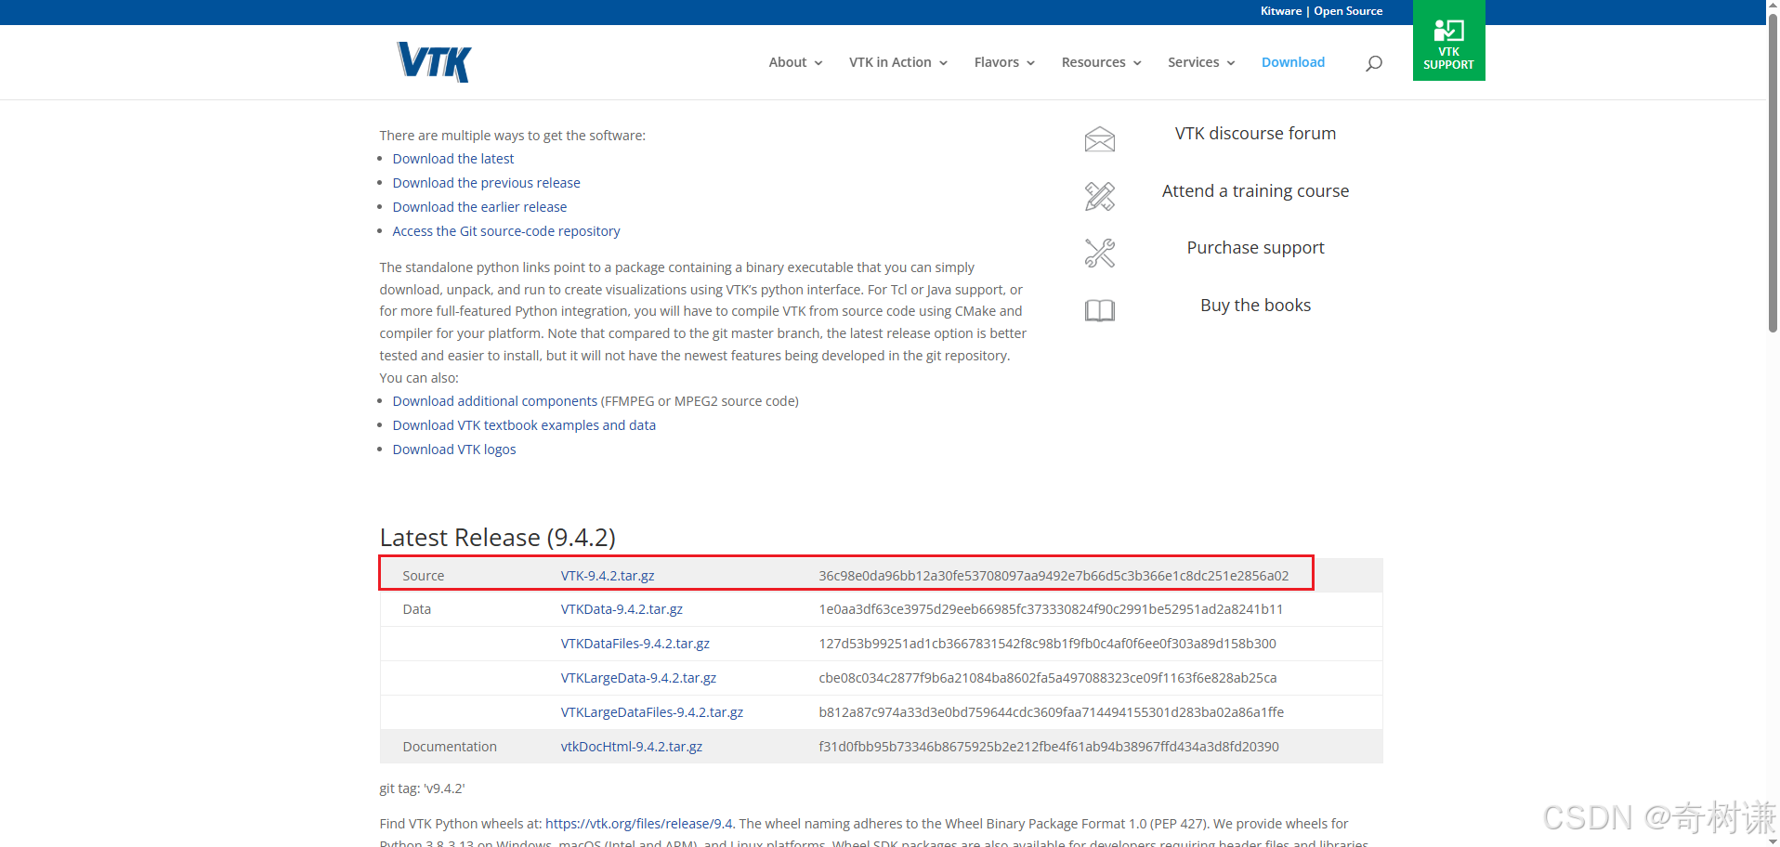
Task: Select the VTKLargeDataFiles checksum starting b812a87c
Action: click(1052, 712)
